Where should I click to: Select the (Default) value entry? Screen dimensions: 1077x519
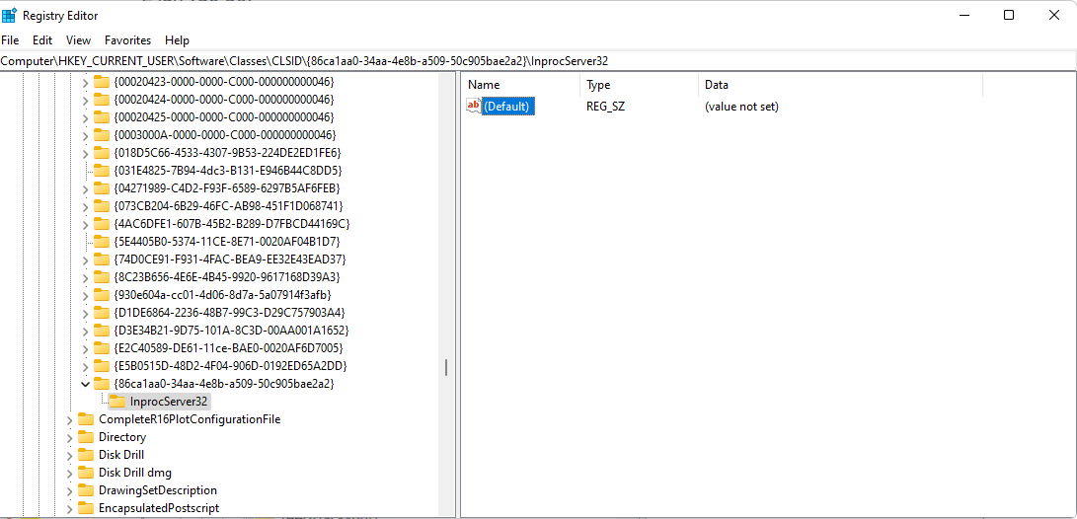[507, 107]
